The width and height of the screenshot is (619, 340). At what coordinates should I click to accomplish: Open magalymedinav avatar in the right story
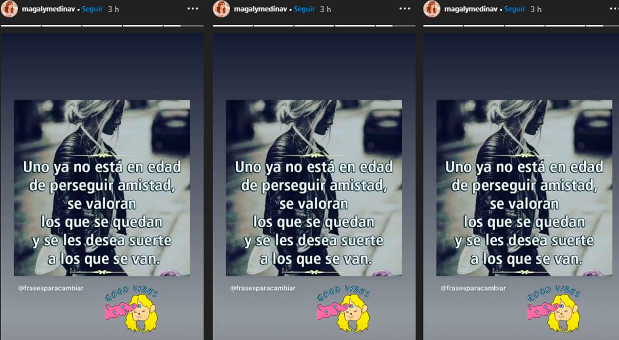coord(432,9)
